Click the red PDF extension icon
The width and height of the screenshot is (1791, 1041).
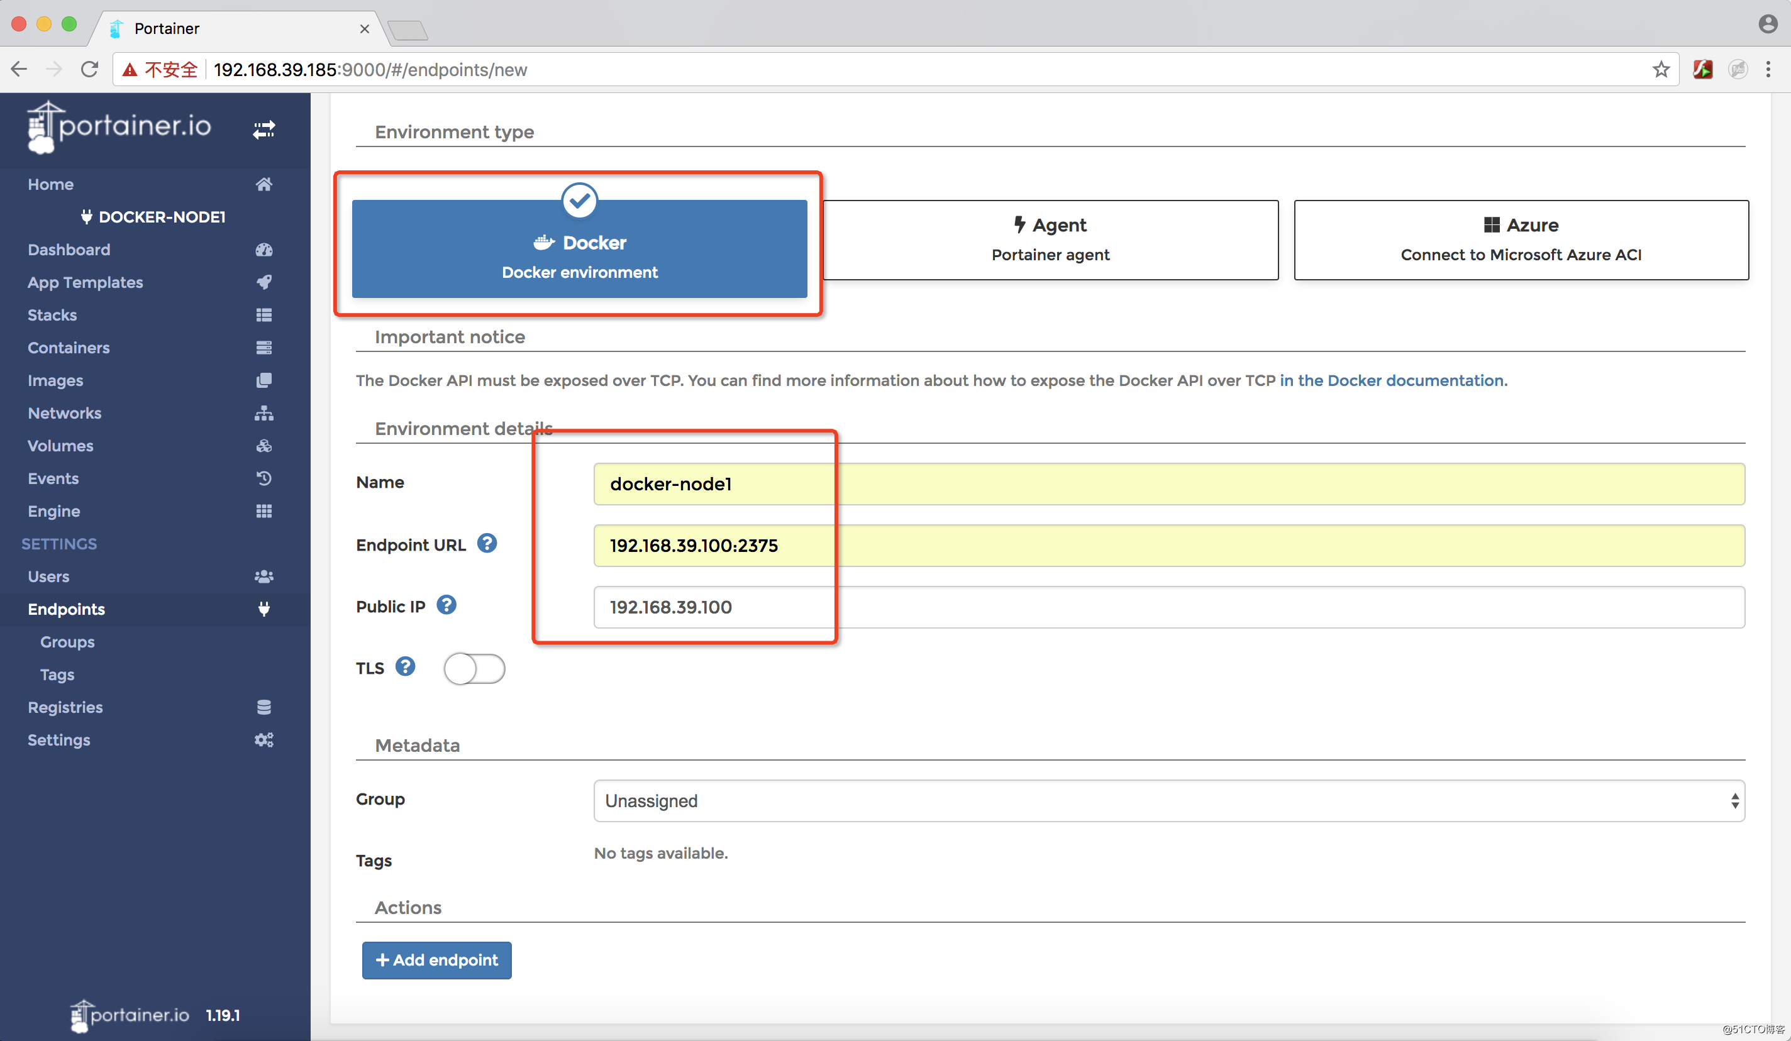pos(1703,70)
